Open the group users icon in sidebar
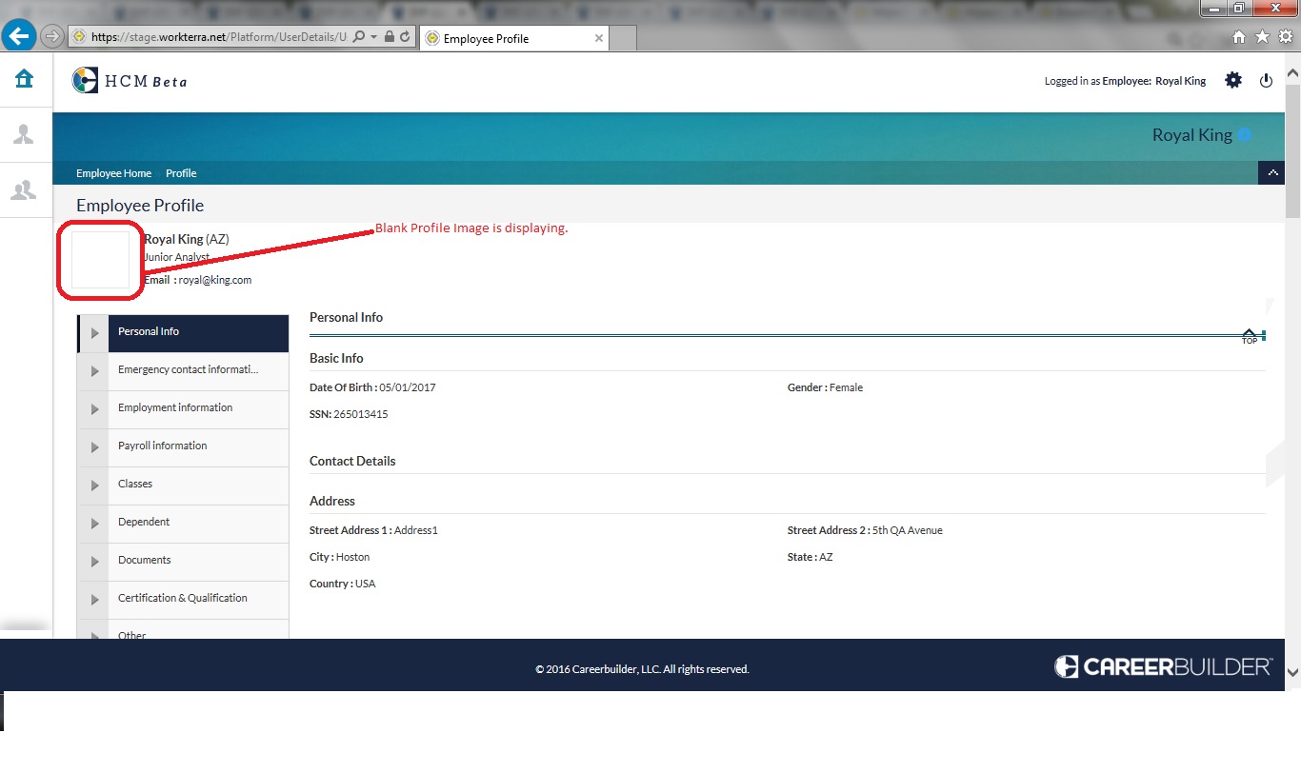Image resolution: width=1301 pixels, height=773 pixels. pos(24,190)
